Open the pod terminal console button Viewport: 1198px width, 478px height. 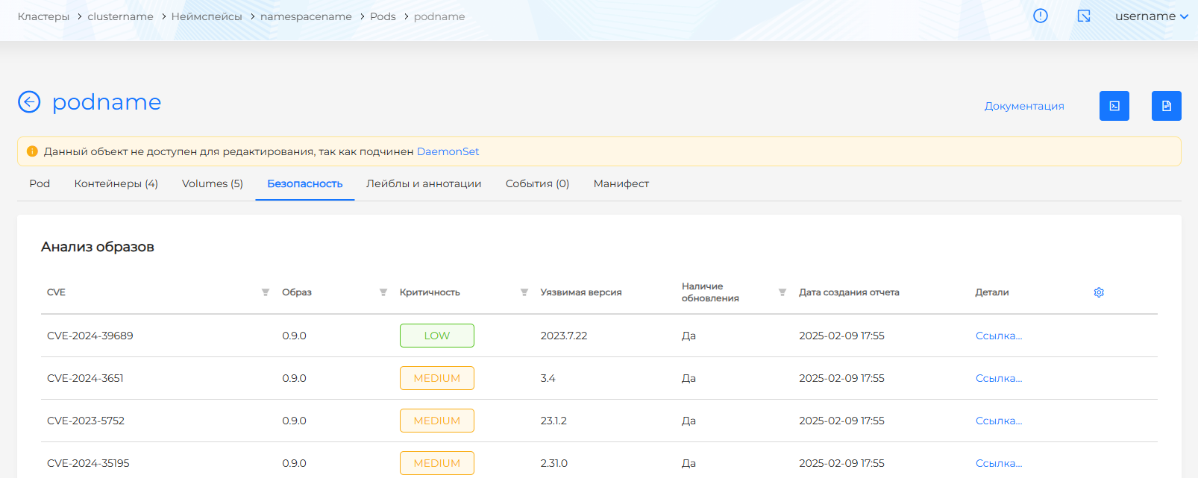(1114, 106)
